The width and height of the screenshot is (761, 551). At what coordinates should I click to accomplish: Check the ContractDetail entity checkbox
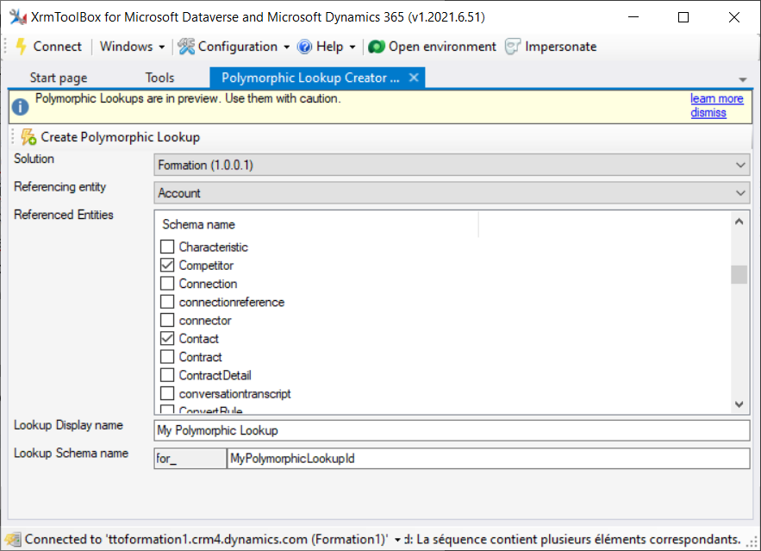pyautogui.click(x=167, y=375)
